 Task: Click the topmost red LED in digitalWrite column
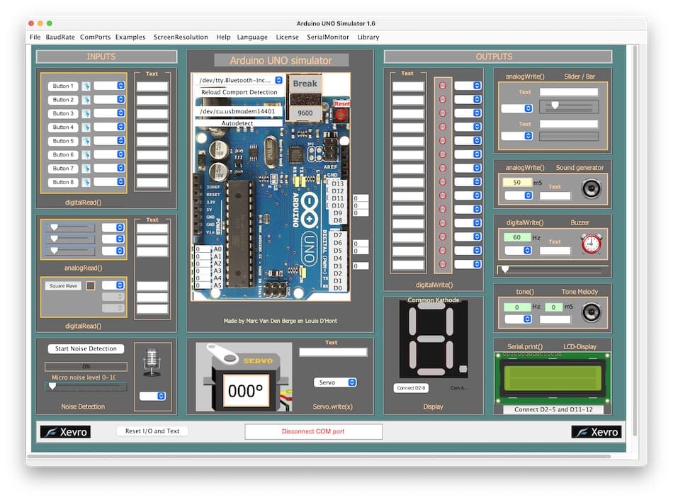coord(443,86)
